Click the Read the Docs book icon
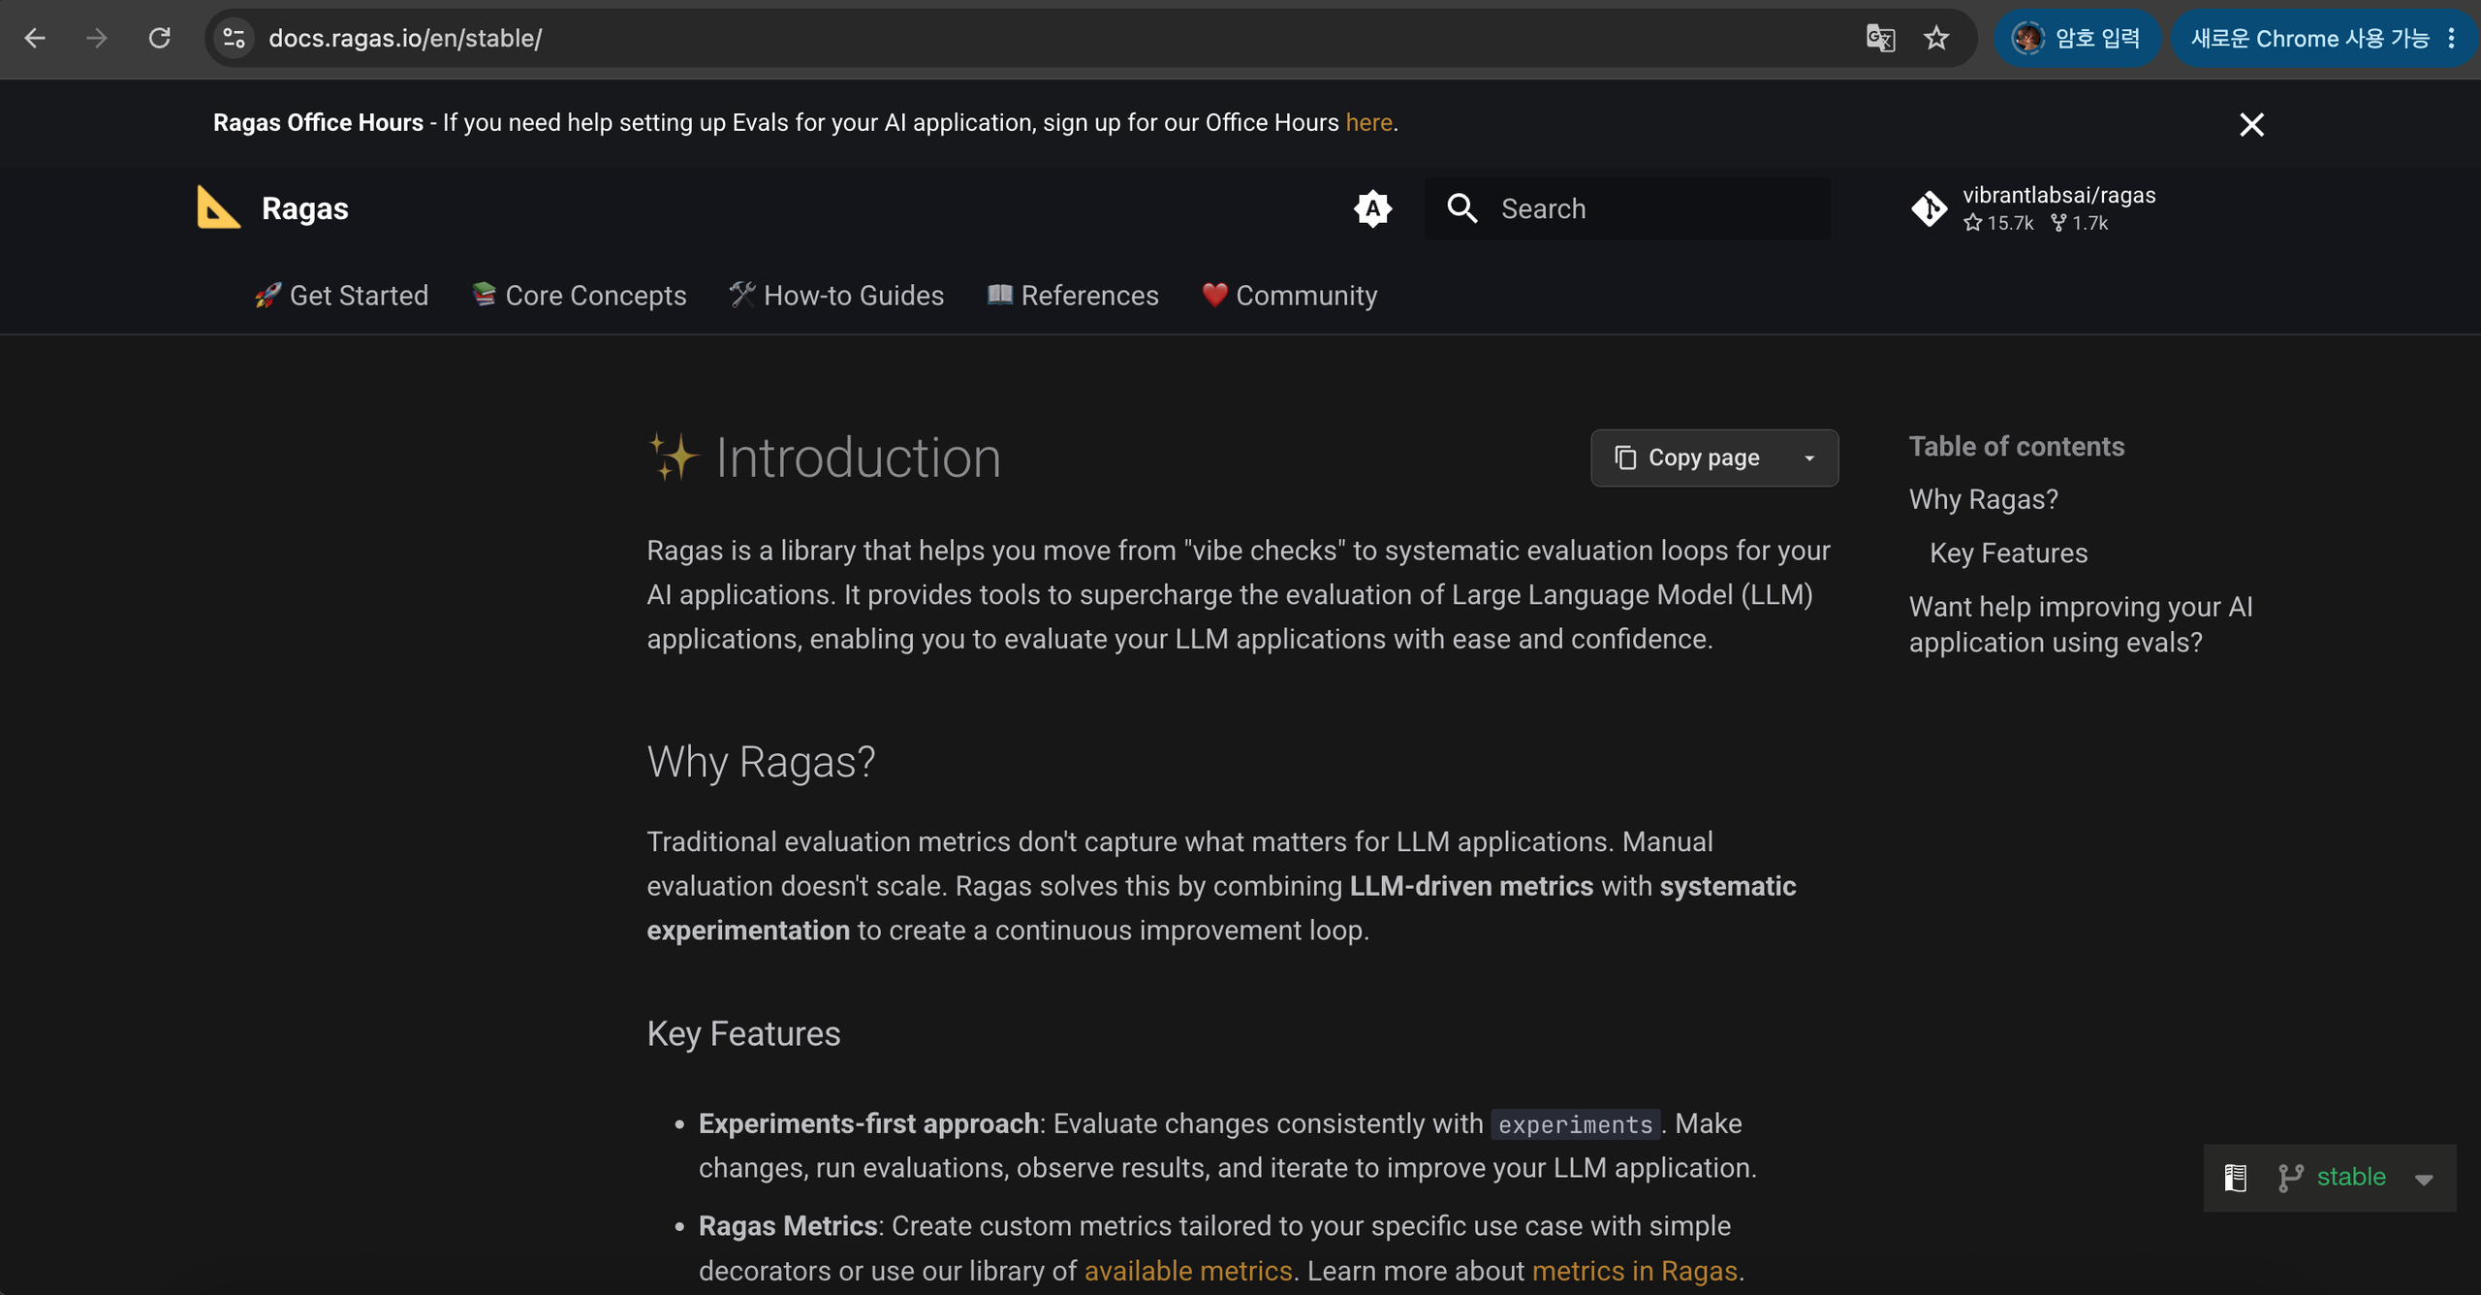Image resolution: width=2481 pixels, height=1295 pixels. pyautogui.click(x=2236, y=1178)
